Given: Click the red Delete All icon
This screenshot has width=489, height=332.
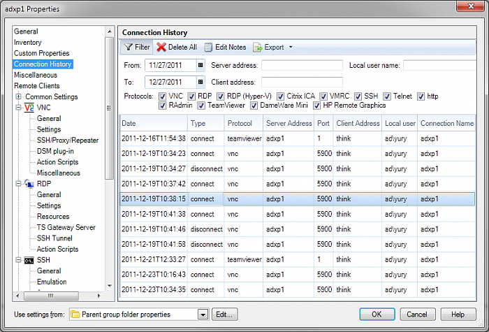Looking at the screenshot, I should tap(161, 48).
